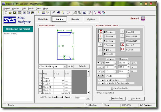Open the Help menu
Viewport: 161px width, 112px height.
(x=45, y=9)
